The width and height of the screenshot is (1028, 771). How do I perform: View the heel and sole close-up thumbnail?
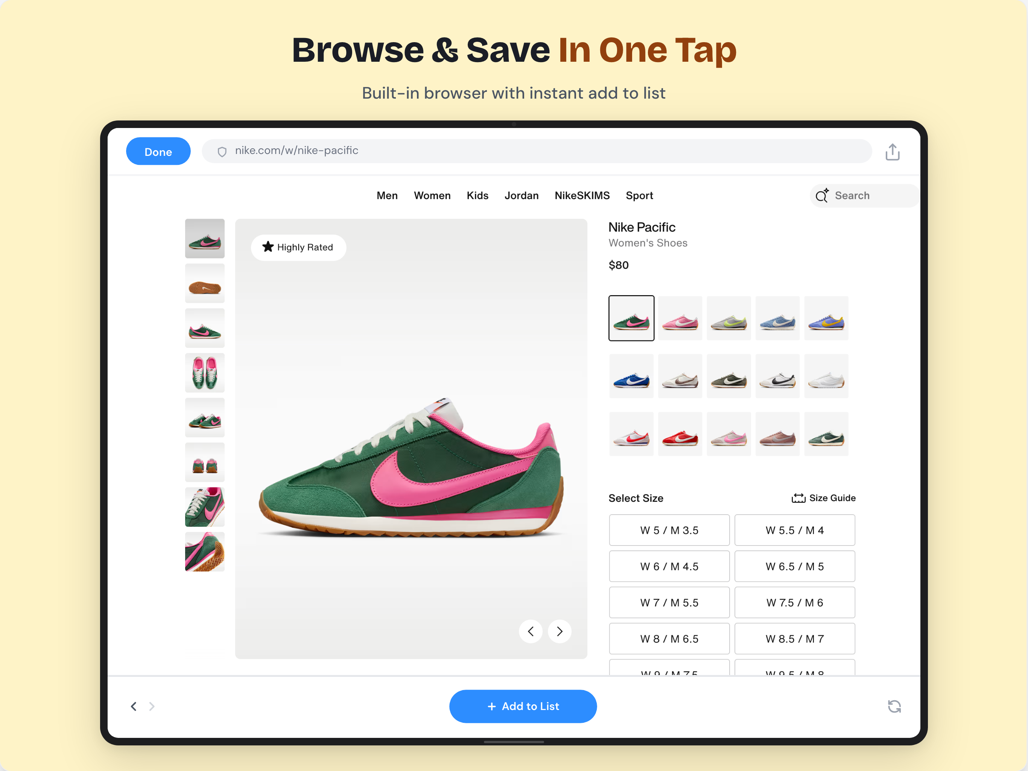204,552
